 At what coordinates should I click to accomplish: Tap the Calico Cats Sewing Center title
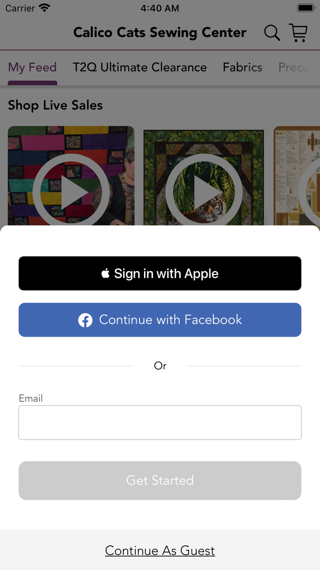tap(160, 33)
